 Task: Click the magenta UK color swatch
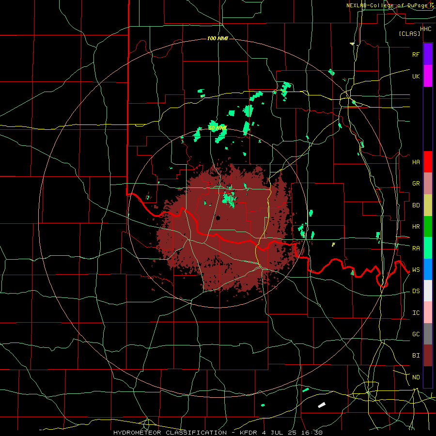coord(428,76)
